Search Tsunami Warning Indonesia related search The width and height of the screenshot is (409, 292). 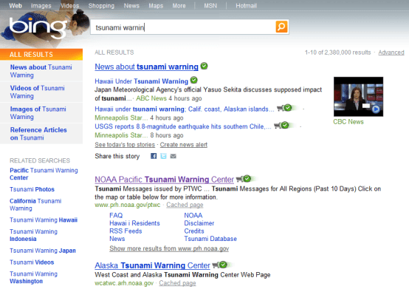click(33, 235)
